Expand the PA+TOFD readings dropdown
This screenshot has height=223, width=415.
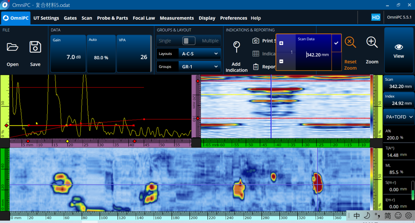(399, 117)
